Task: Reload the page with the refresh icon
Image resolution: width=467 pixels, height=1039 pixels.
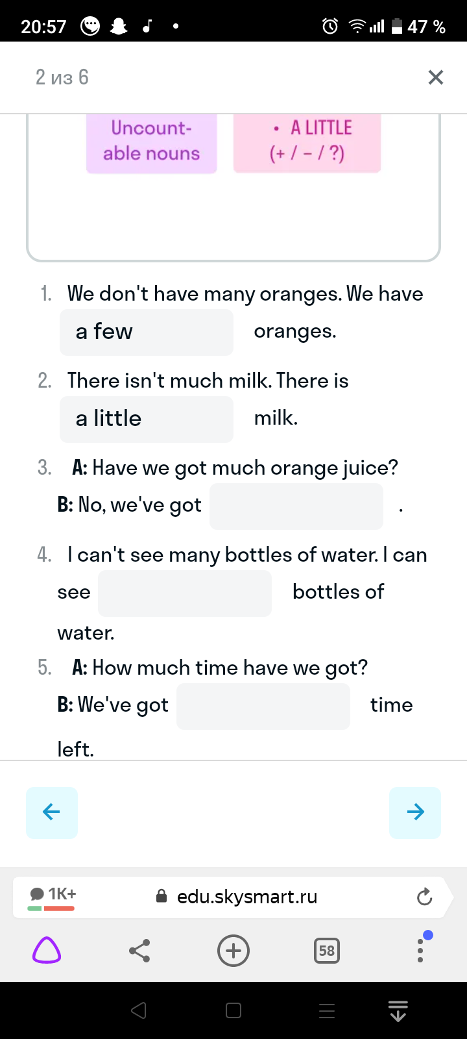Action: pos(424,897)
